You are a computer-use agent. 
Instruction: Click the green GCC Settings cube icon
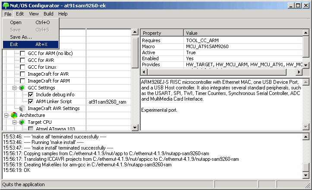click(22, 88)
